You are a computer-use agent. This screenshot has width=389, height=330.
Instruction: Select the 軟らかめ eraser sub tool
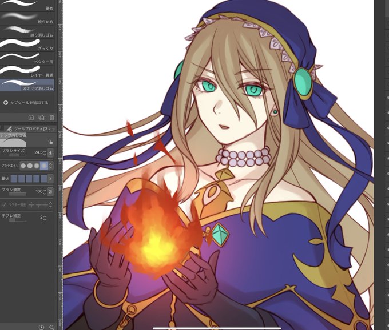27,18
